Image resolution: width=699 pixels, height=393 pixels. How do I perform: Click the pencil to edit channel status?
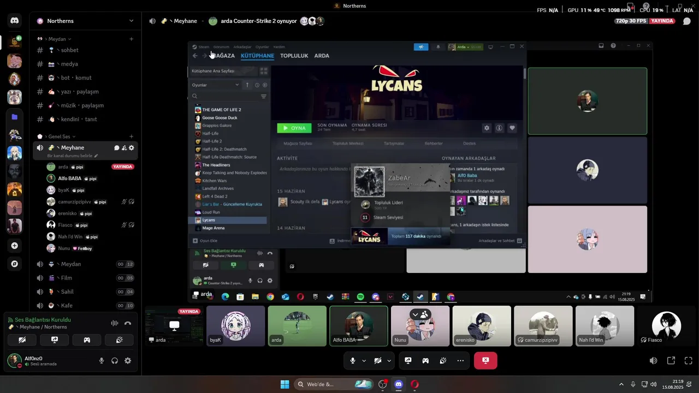pyautogui.click(x=97, y=156)
